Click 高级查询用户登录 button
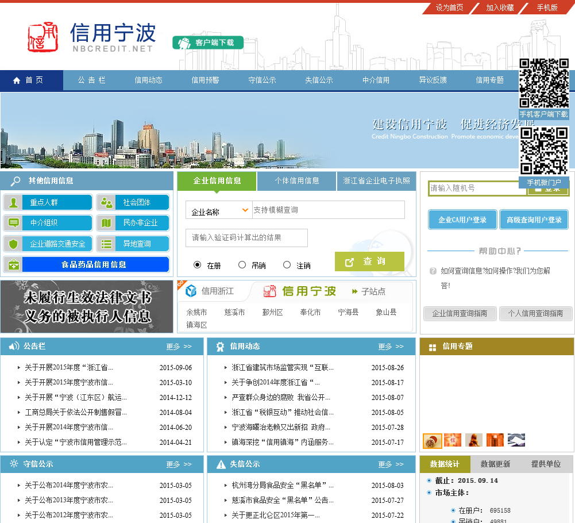Image resolution: width=575 pixels, height=523 pixels. (x=534, y=220)
